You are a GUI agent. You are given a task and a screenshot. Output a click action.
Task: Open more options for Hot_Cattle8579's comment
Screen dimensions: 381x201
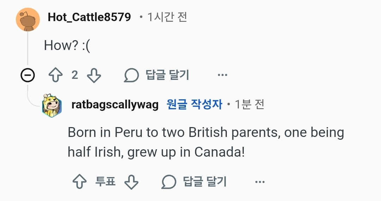222,75
